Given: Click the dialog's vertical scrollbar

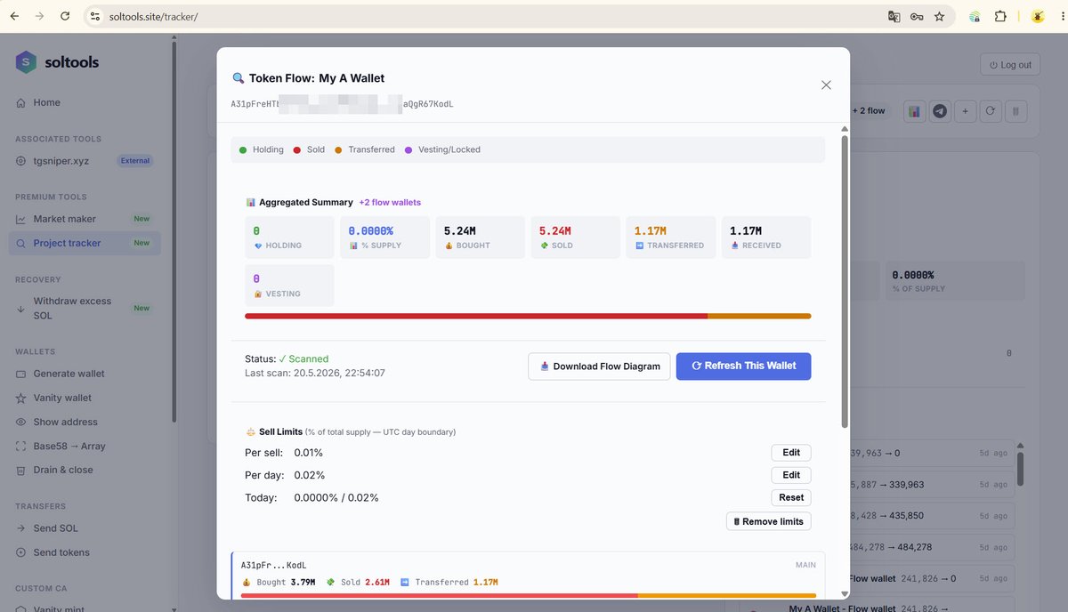Looking at the screenshot, I should point(845,280).
